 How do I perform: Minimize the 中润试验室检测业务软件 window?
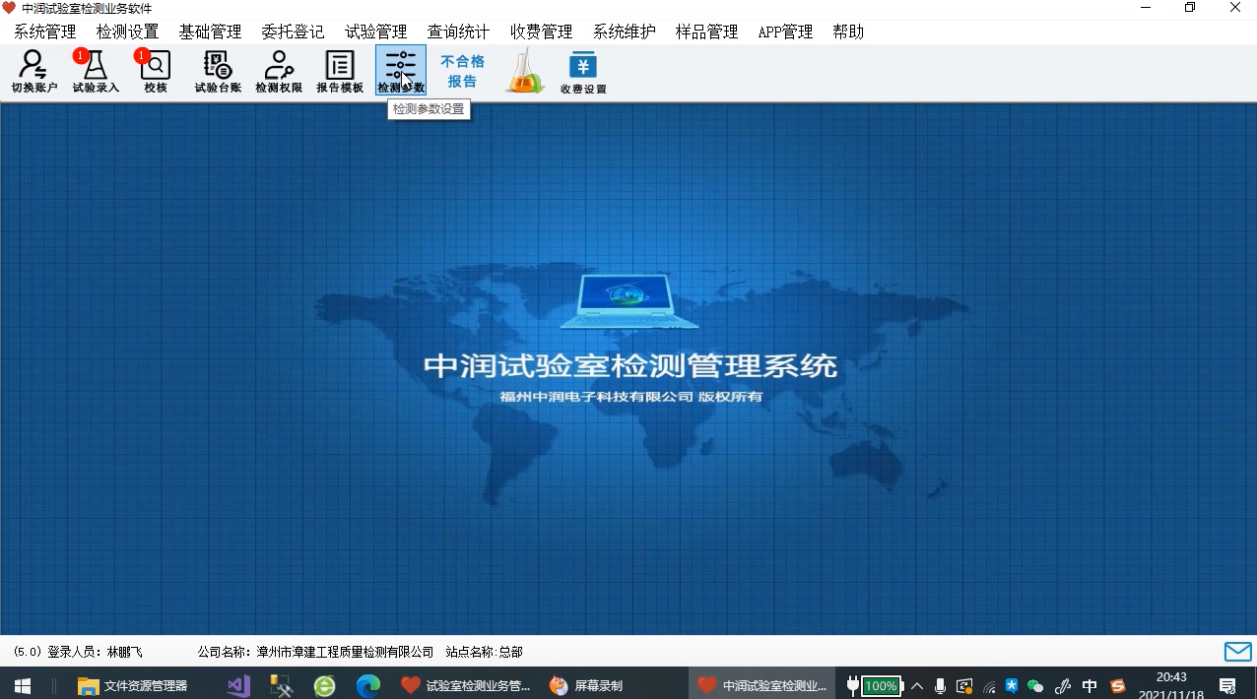[1146, 8]
